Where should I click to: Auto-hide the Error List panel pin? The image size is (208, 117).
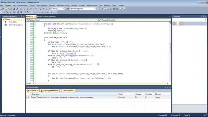[168, 87]
